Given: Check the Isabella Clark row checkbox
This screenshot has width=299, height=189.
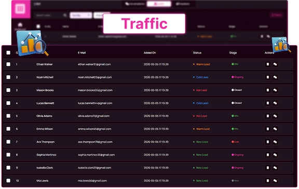Looking at the screenshot, I should (x=8, y=168).
